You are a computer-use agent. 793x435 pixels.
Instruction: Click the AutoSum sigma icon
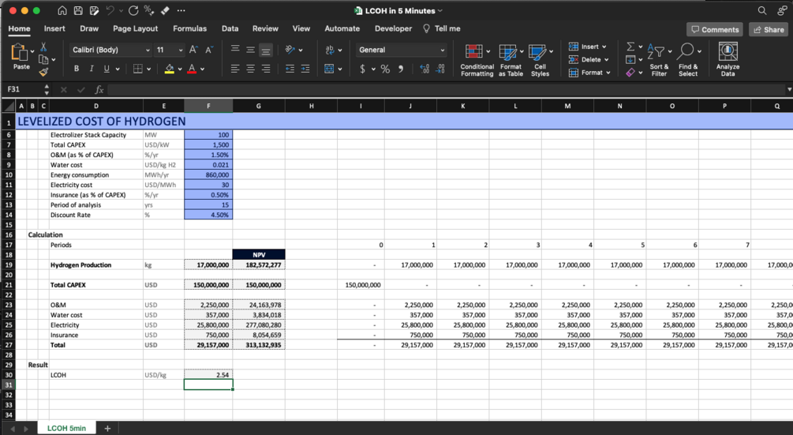(630, 47)
